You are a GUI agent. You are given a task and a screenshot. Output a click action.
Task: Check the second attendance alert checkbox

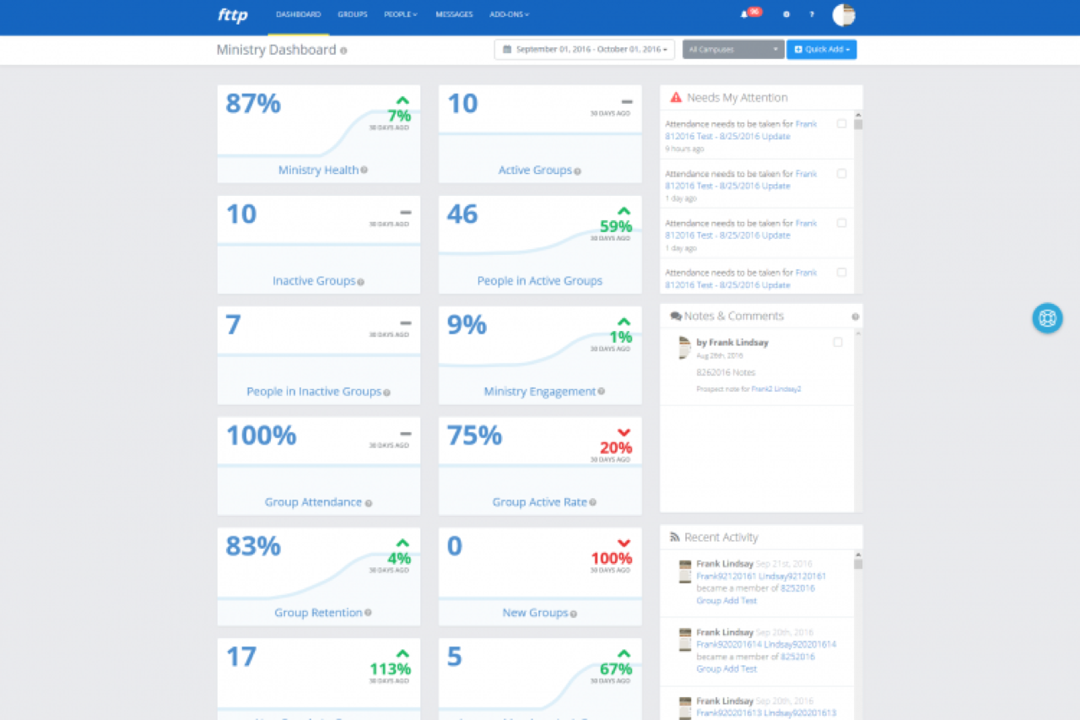pyautogui.click(x=841, y=174)
